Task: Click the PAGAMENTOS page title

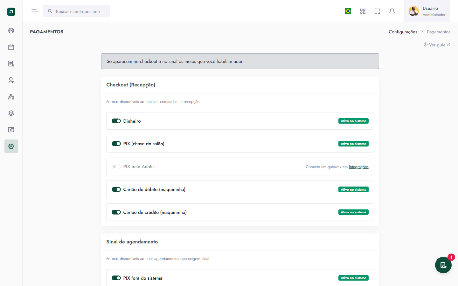Action: pyautogui.click(x=47, y=32)
